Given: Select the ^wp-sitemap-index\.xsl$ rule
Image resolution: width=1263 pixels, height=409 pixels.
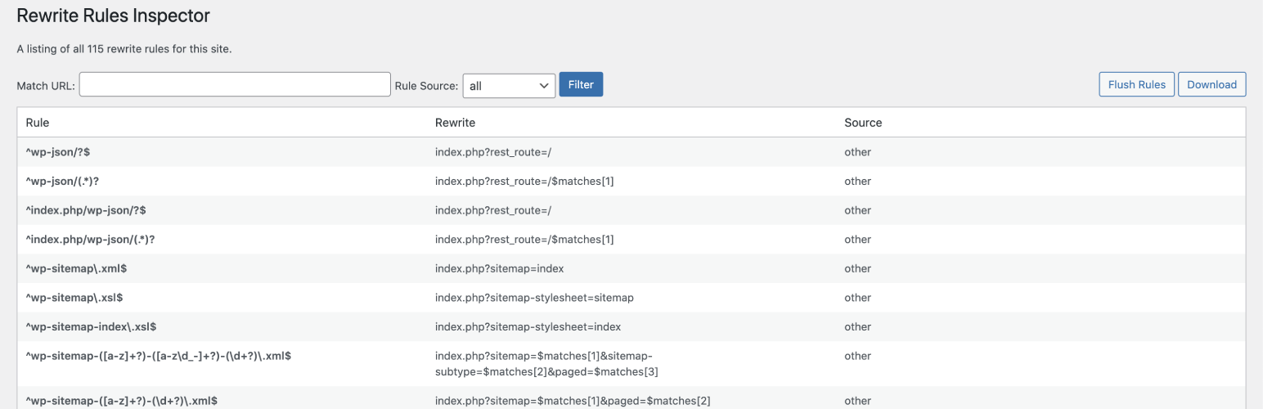Looking at the screenshot, I should pyautogui.click(x=91, y=326).
